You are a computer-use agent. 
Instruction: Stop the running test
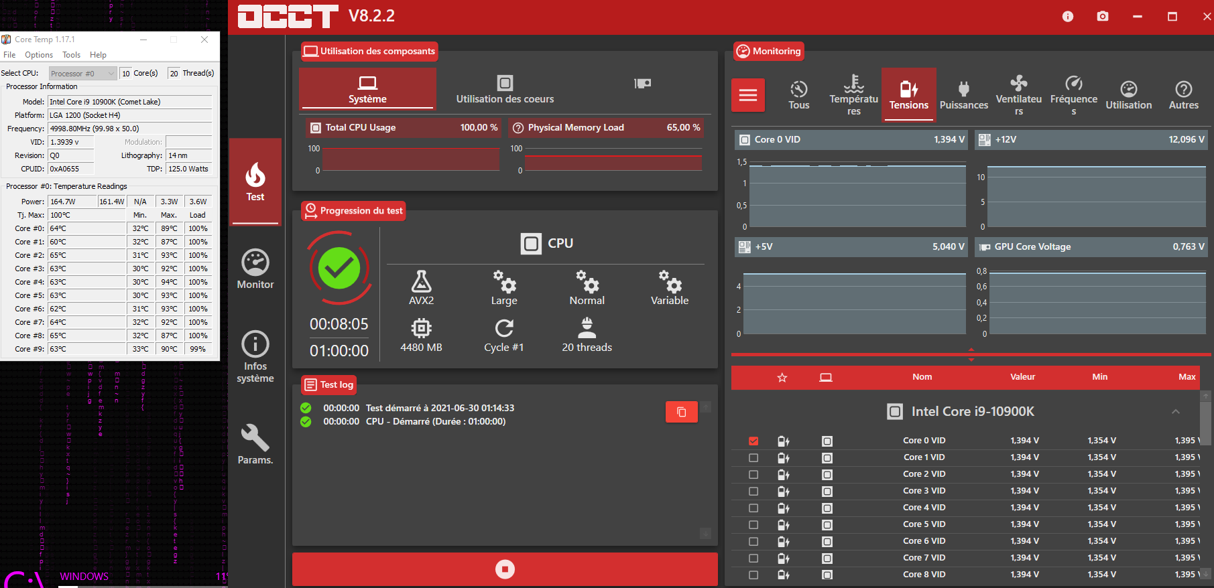click(x=505, y=569)
